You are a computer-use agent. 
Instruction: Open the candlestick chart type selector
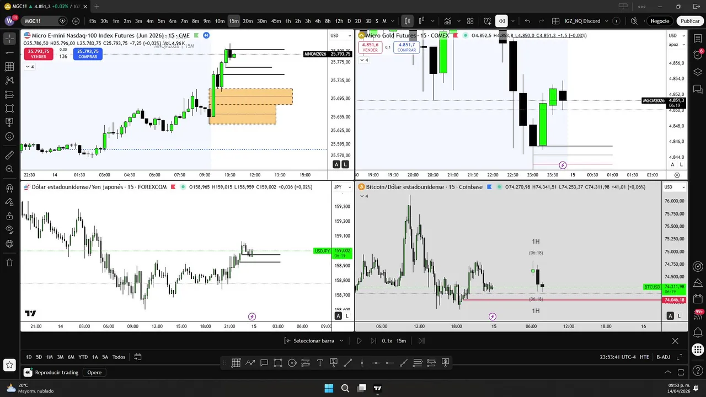407,21
